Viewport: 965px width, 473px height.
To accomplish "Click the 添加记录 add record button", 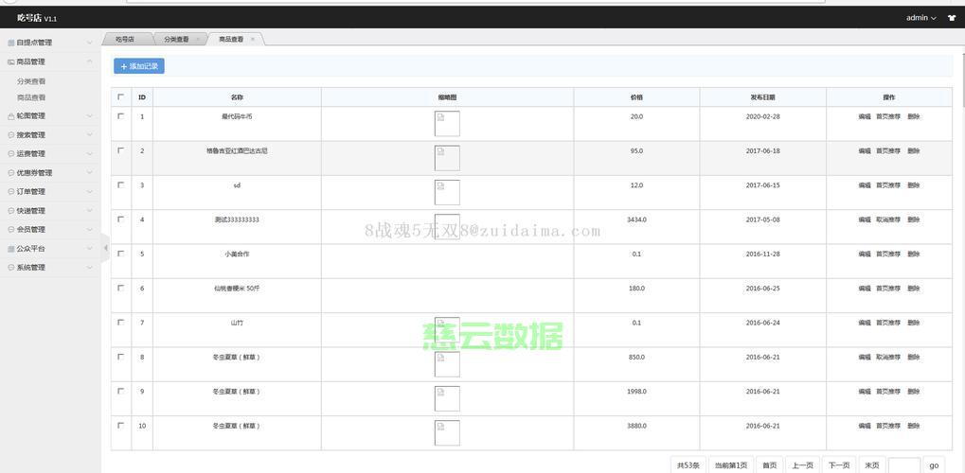I will (x=139, y=66).
